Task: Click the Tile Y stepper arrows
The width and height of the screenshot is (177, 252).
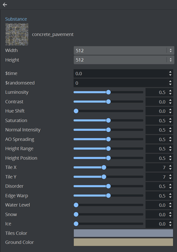Action: tap(170, 177)
